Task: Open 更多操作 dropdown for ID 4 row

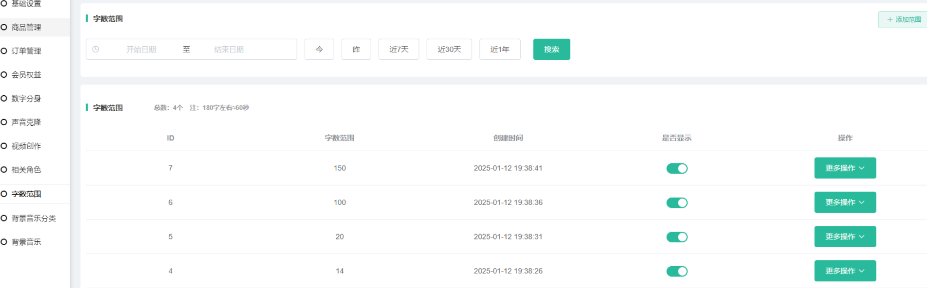Action: pyautogui.click(x=845, y=271)
